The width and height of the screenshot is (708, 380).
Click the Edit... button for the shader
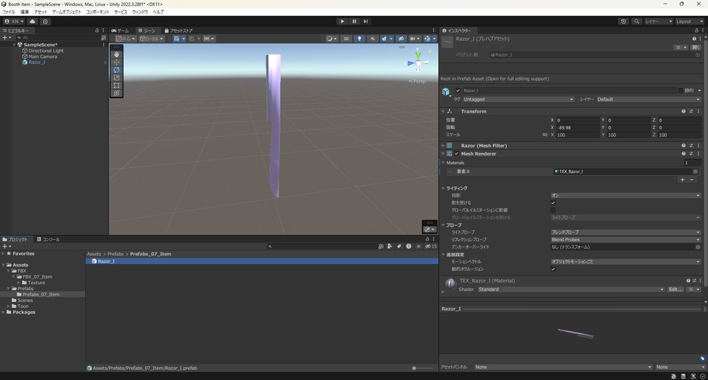pyautogui.click(x=676, y=289)
